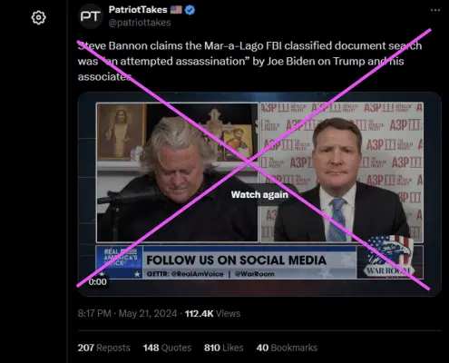
Task: Click the War Room eagle logo
Action: [x=389, y=256]
